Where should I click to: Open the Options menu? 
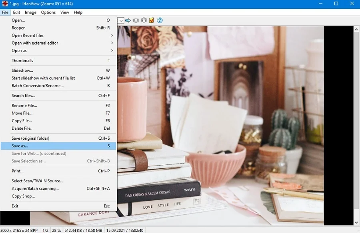click(x=48, y=12)
